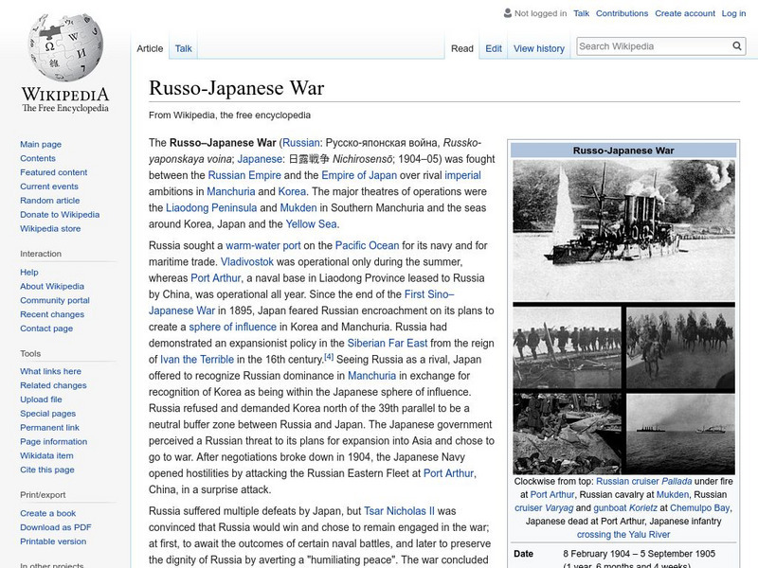
Task: Collapse the Tools sidebar section
Action: [x=30, y=353]
